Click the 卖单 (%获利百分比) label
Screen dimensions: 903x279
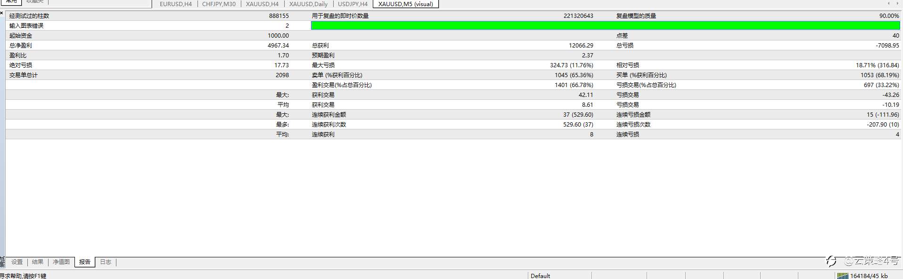click(x=337, y=75)
